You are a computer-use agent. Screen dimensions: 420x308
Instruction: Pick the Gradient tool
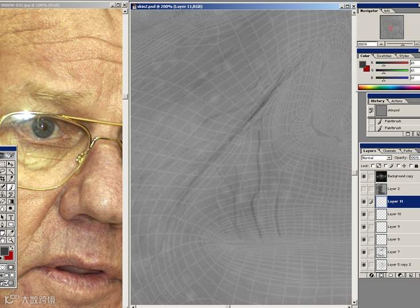pyautogui.click(x=11, y=201)
